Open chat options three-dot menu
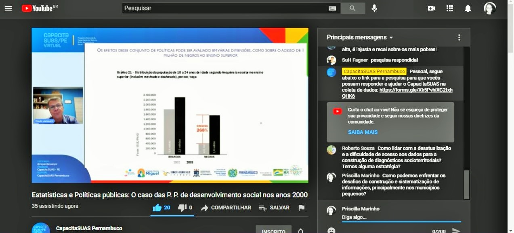514x233 pixels. [x=459, y=37]
